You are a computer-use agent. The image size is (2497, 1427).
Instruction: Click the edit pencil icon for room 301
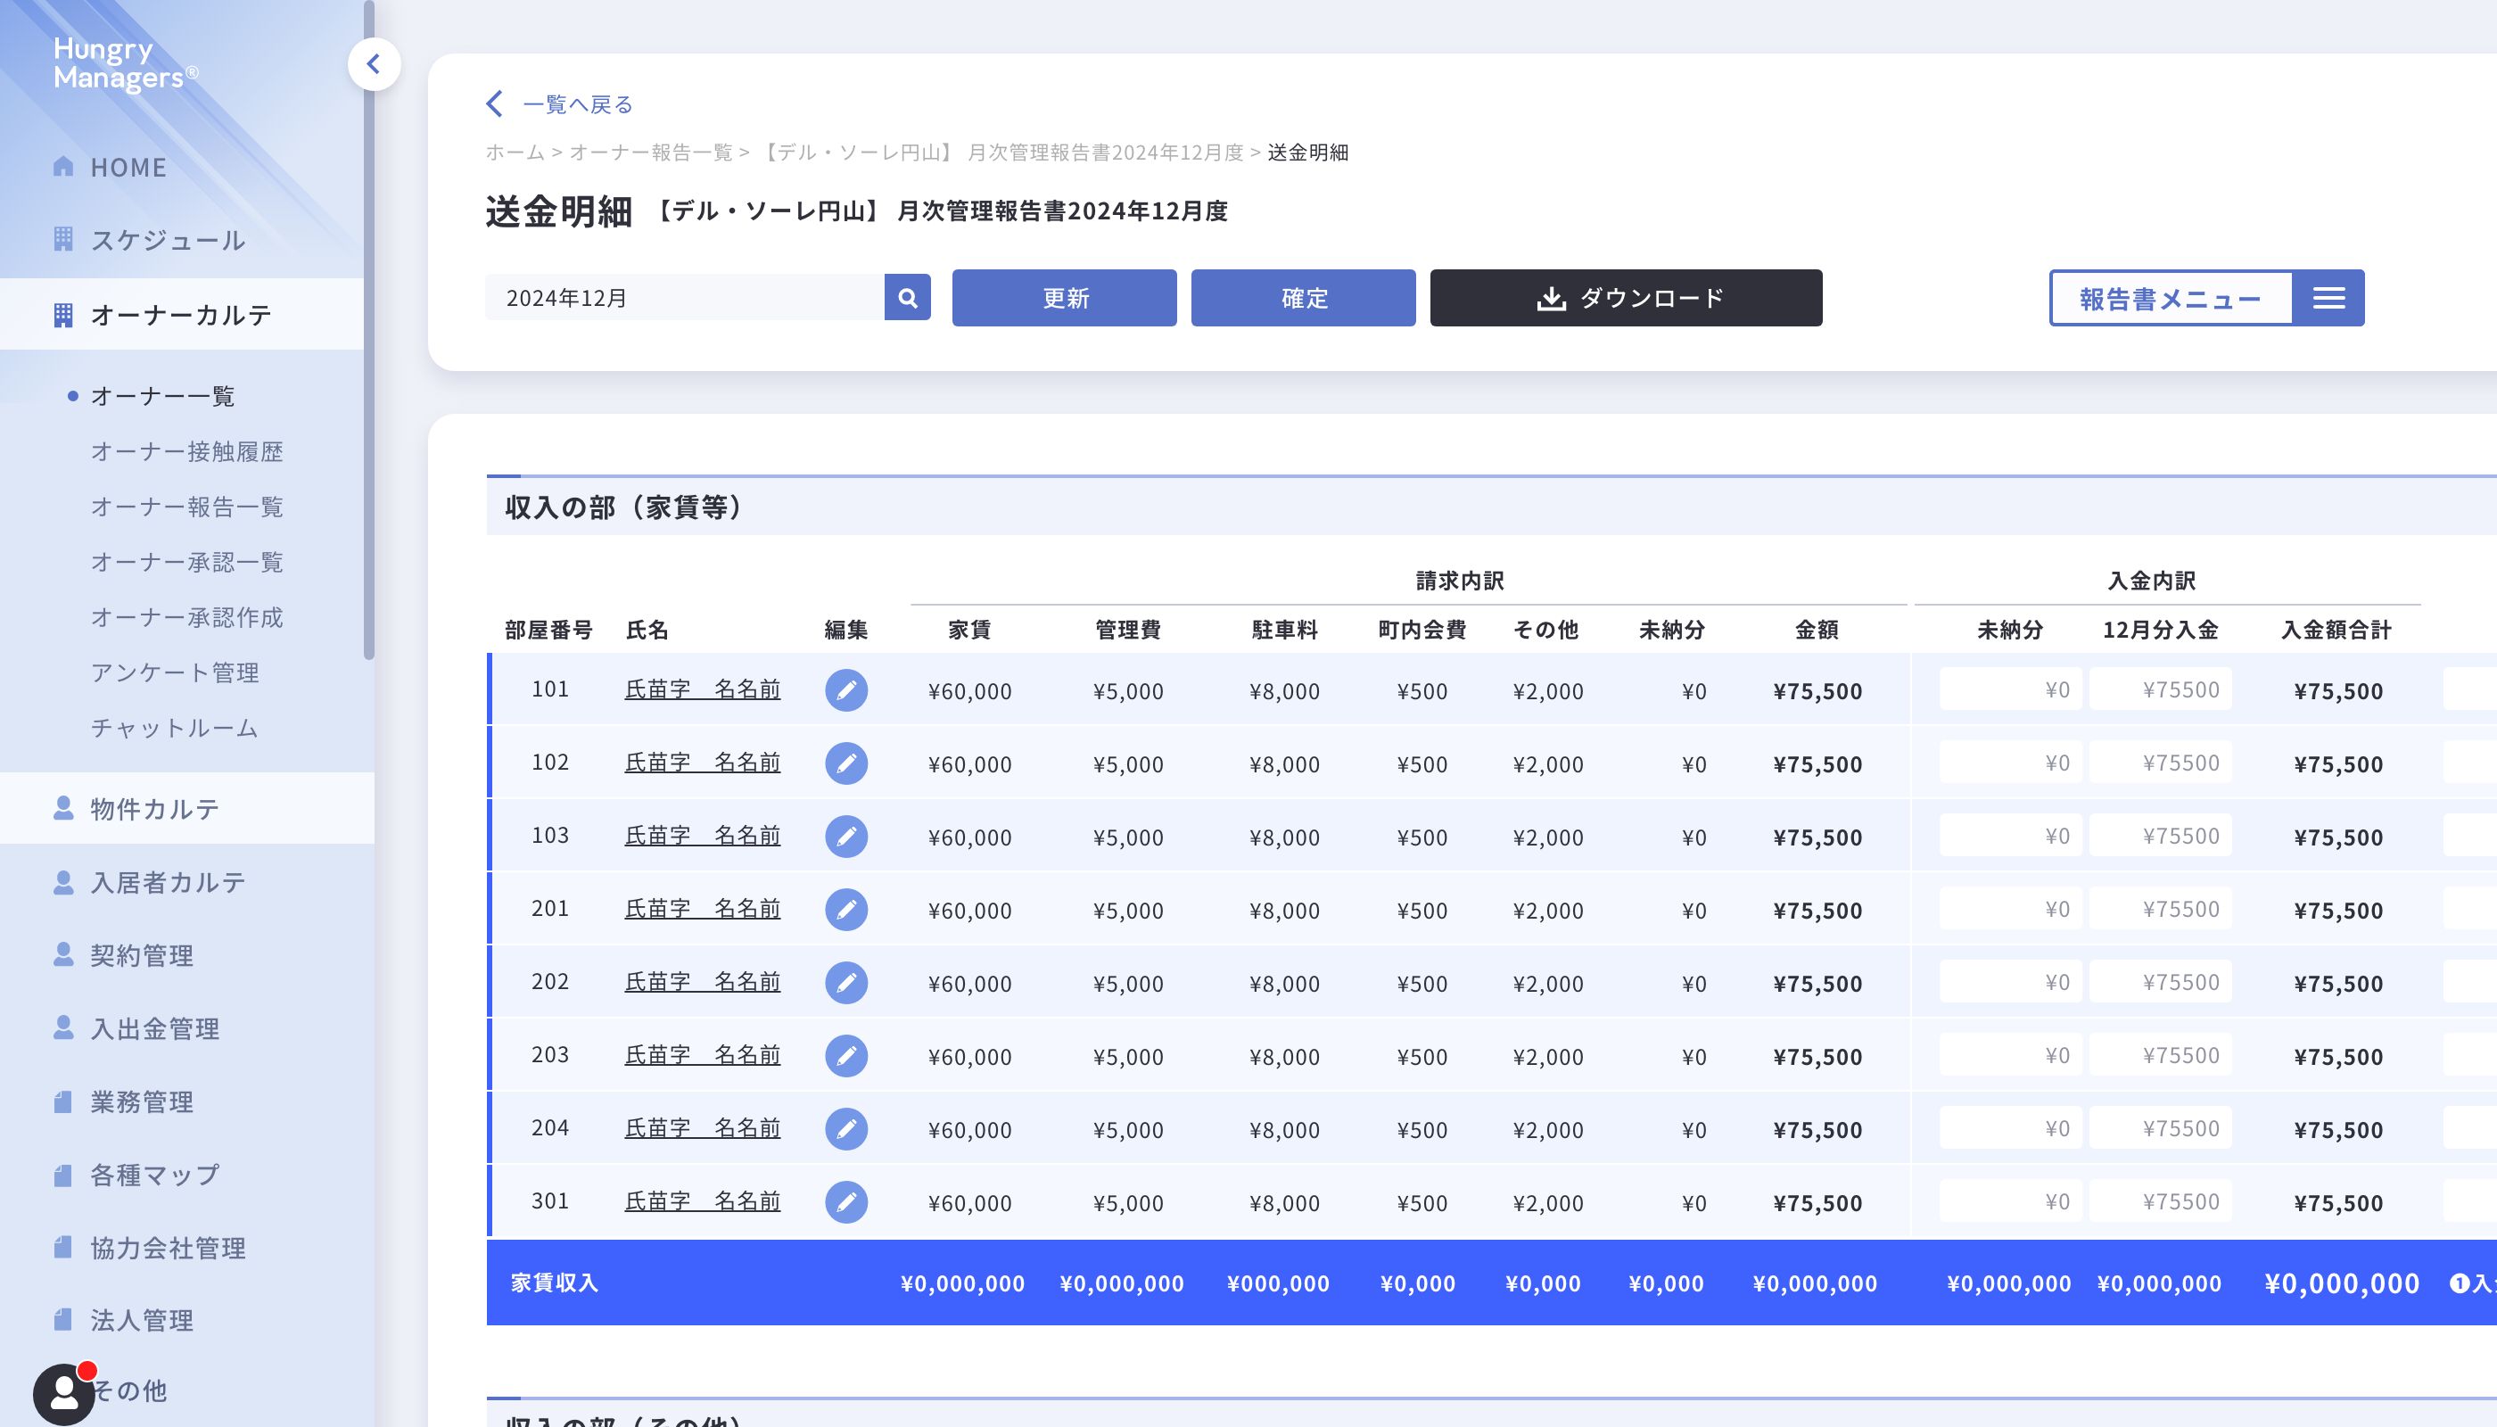(845, 1201)
